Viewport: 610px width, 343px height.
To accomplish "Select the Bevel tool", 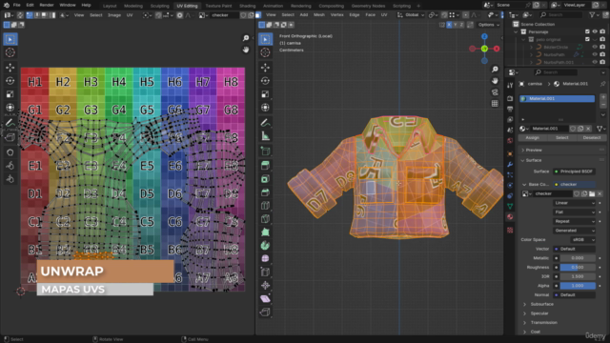I will tap(265, 192).
